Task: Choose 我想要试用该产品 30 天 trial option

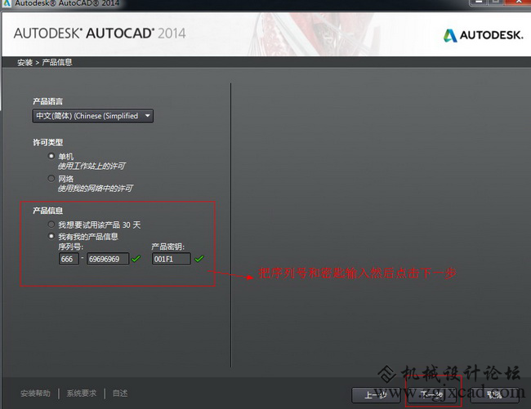Action: (x=51, y=225)
